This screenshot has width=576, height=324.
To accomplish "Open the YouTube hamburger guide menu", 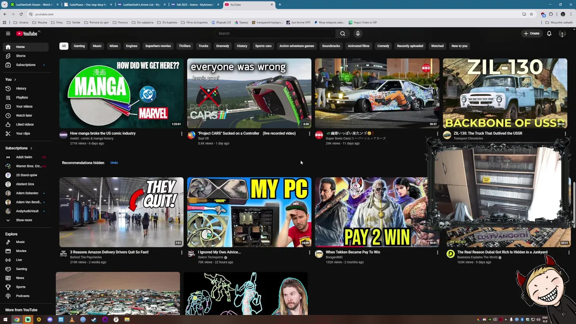I will (x=8, y=33).
